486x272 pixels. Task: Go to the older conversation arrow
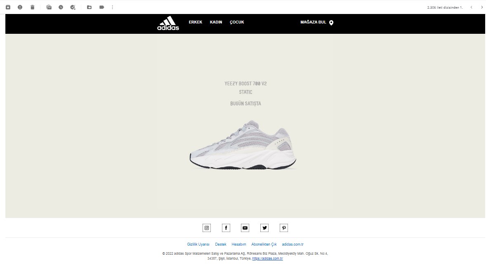tap(481, 7)
